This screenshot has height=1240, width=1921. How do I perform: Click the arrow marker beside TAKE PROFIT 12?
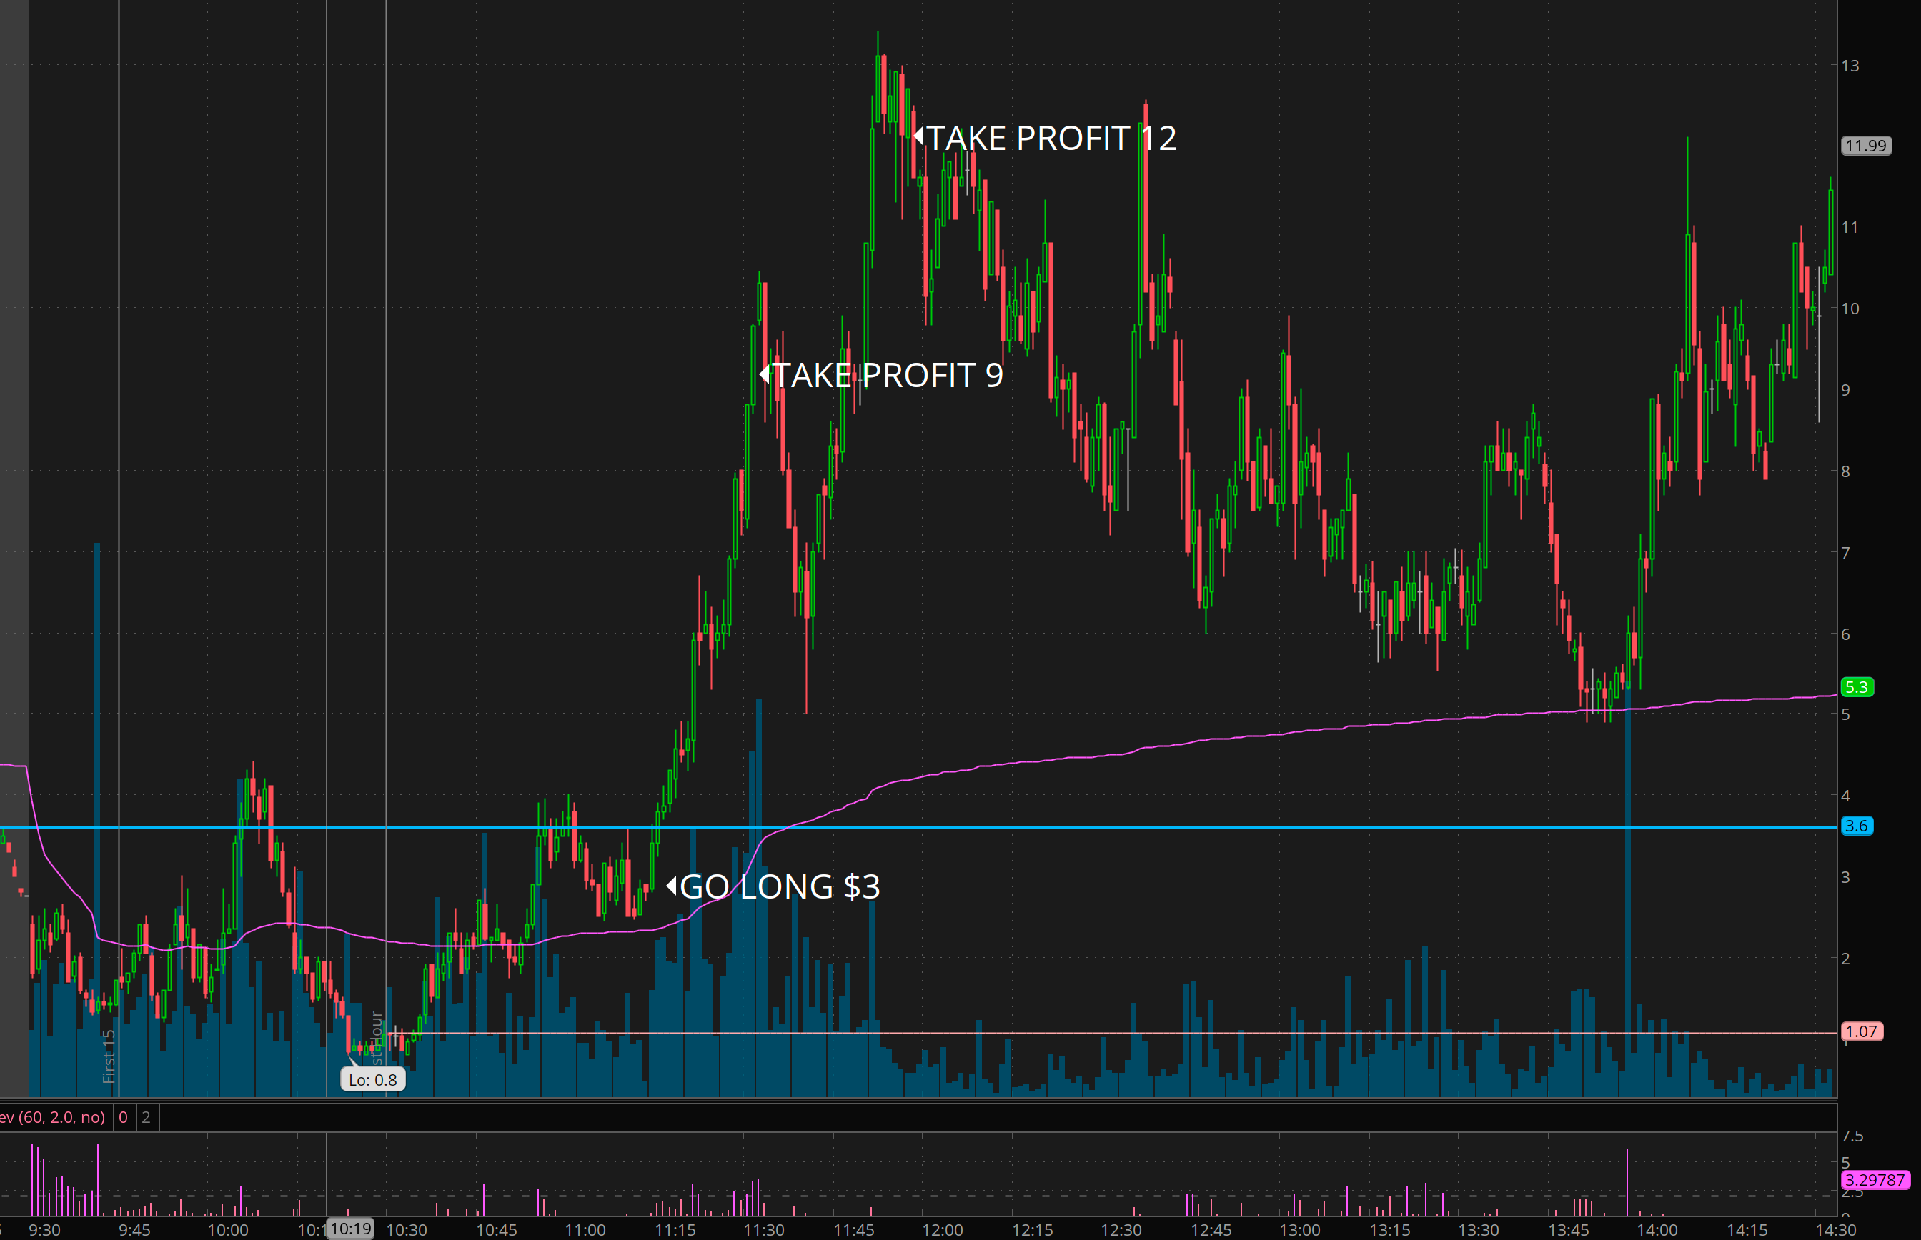[x=918, y=135]
